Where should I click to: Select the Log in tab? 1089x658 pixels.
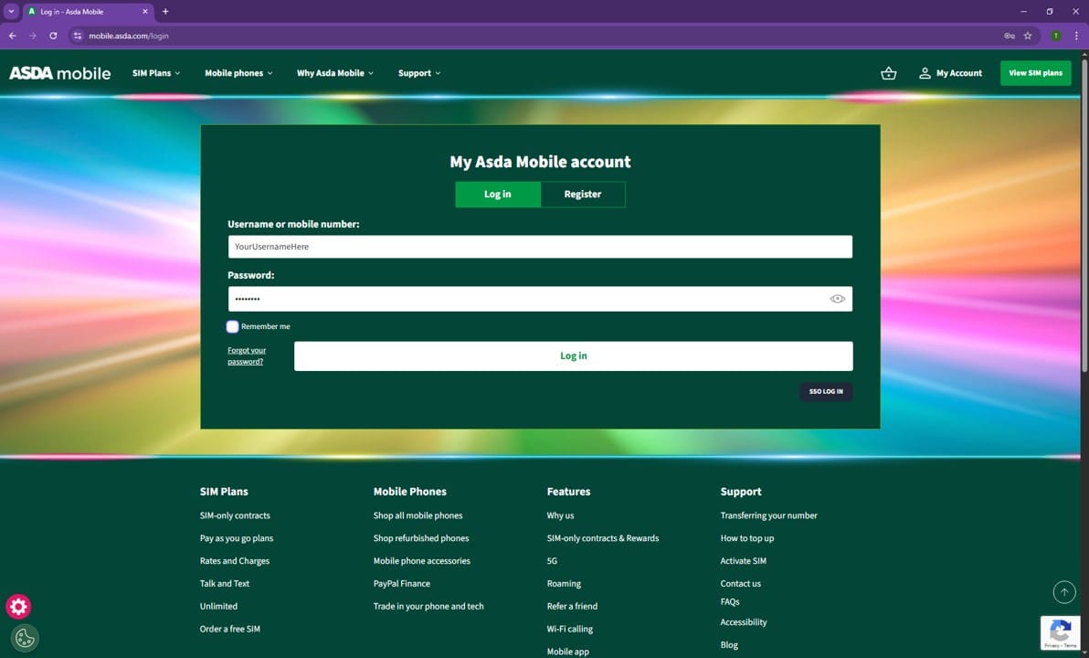pos(497,194)
